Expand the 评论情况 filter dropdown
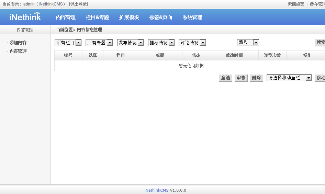The height and width of the screenshot is (194, 325). coord(192,43)
